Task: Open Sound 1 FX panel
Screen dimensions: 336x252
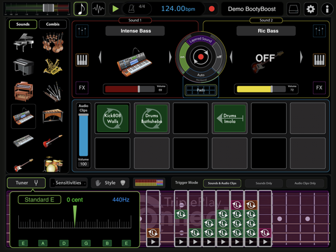Action: 82,88
